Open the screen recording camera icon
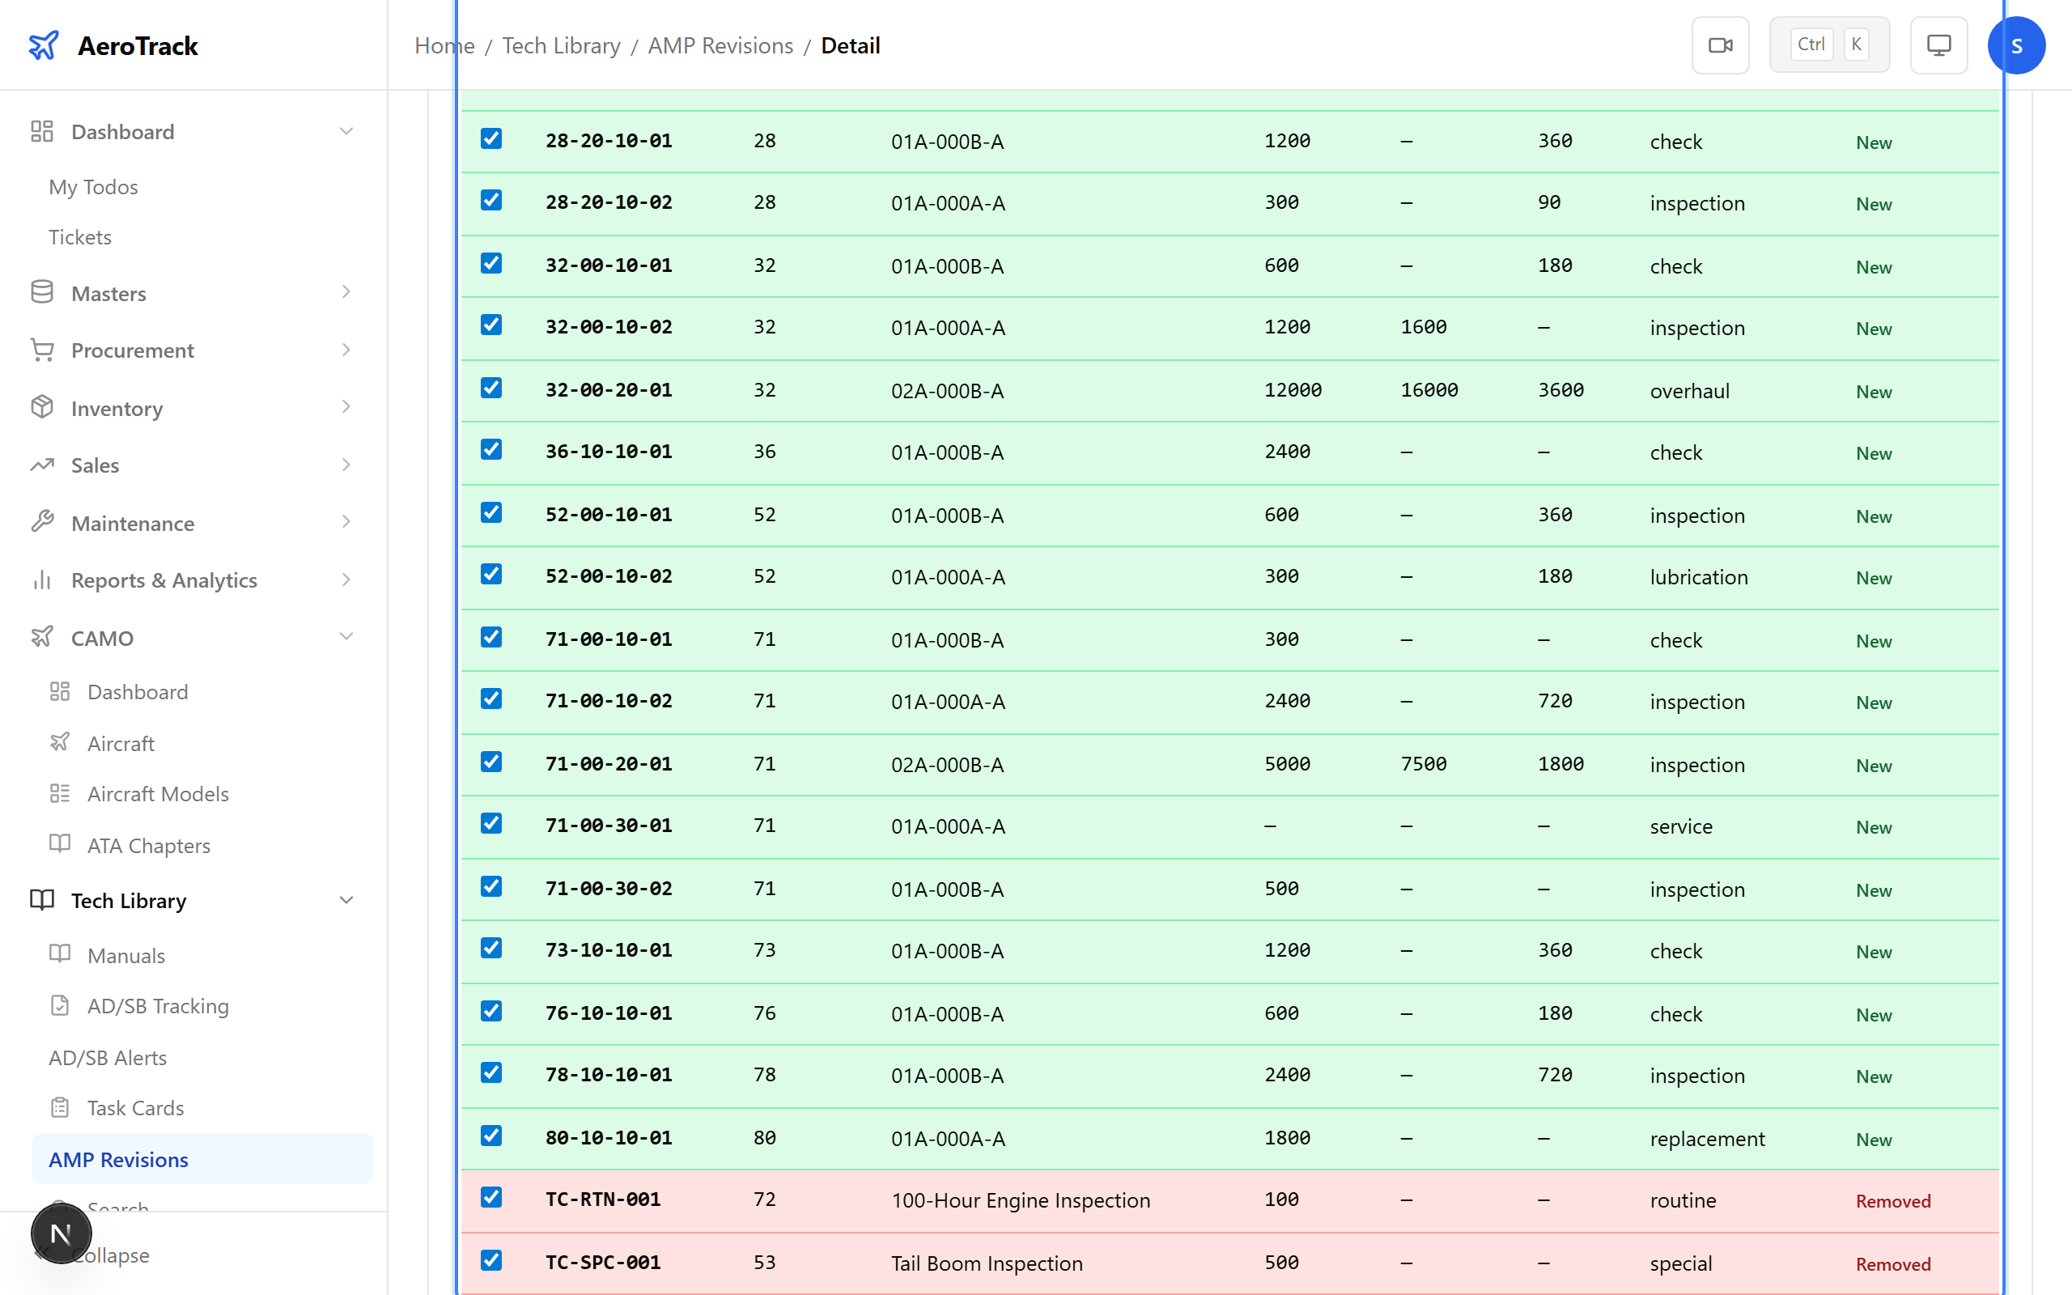 click(1720, 45)
